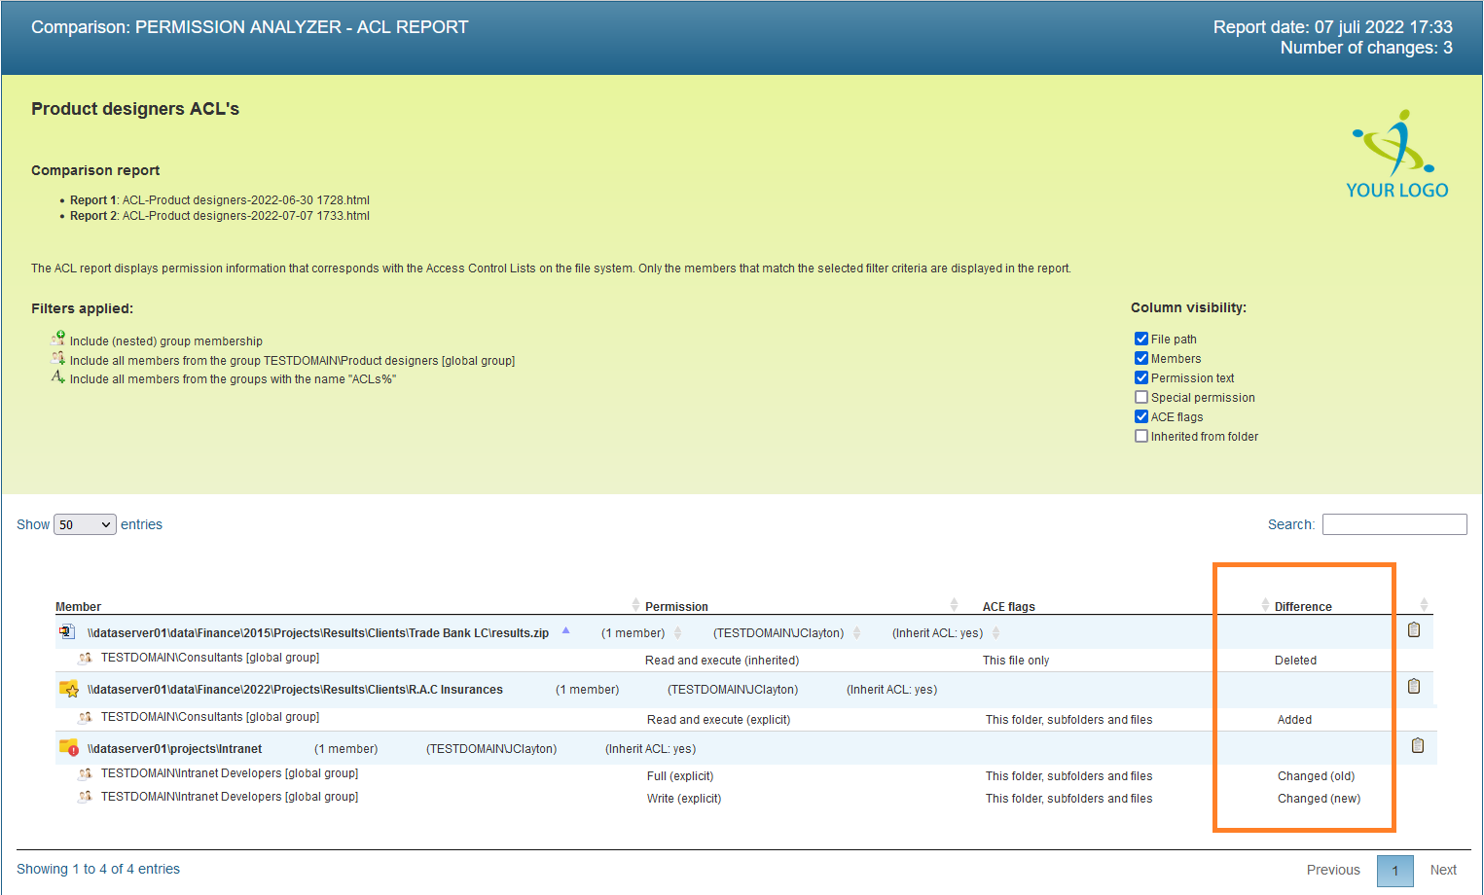1484x895 pixels.
Task: Enable the Inherited from folder column
Action: [1141, 436]
